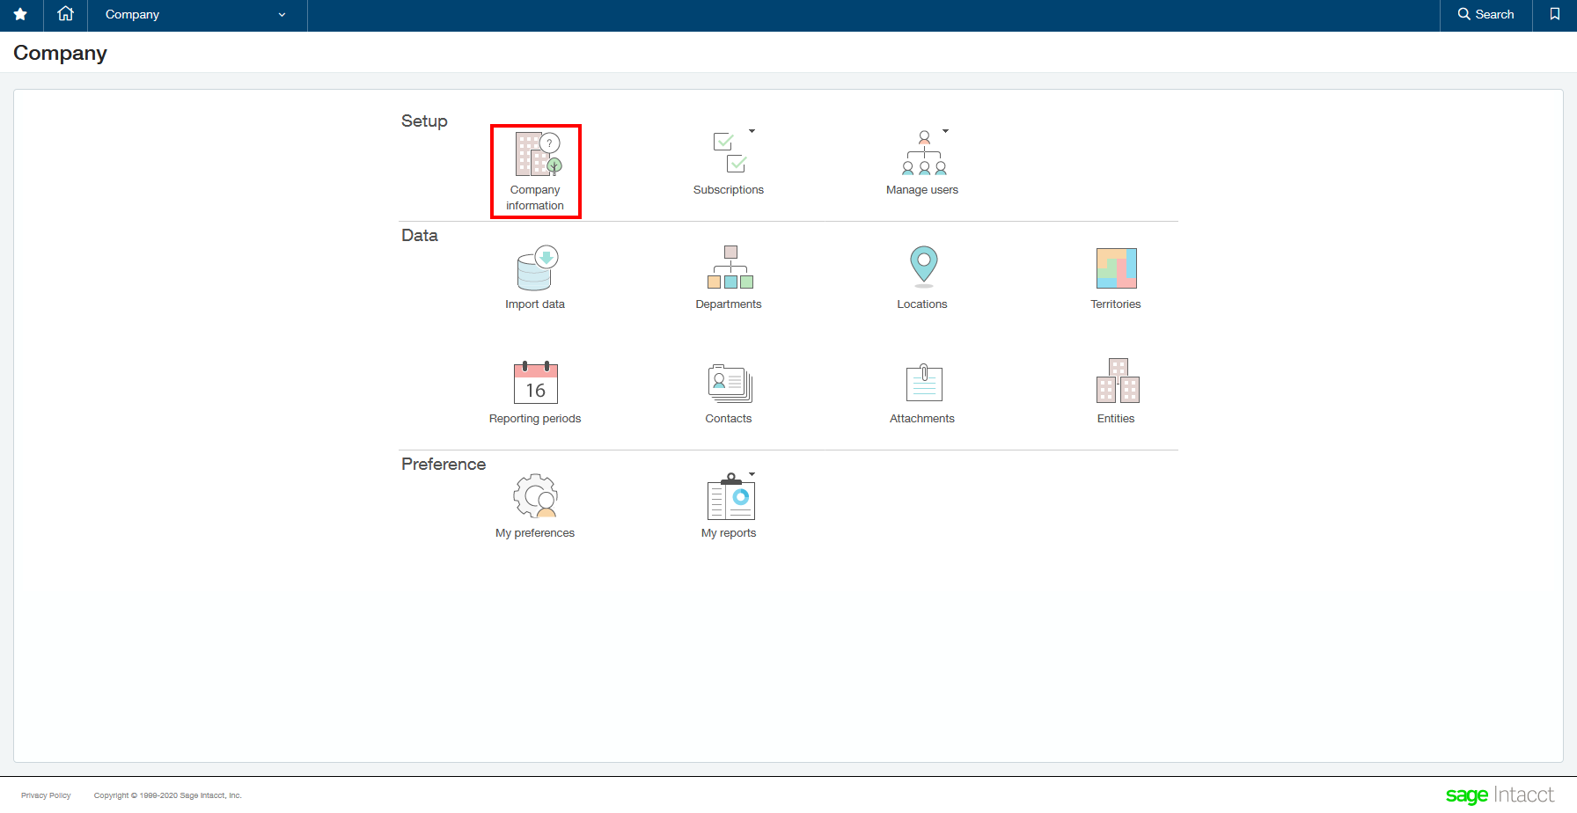
Task: Open the Territories colored map icon
Action: pos(1115,267)
